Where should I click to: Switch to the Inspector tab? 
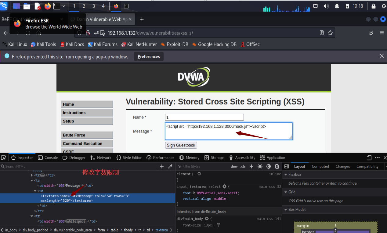[x=22, y=158]
